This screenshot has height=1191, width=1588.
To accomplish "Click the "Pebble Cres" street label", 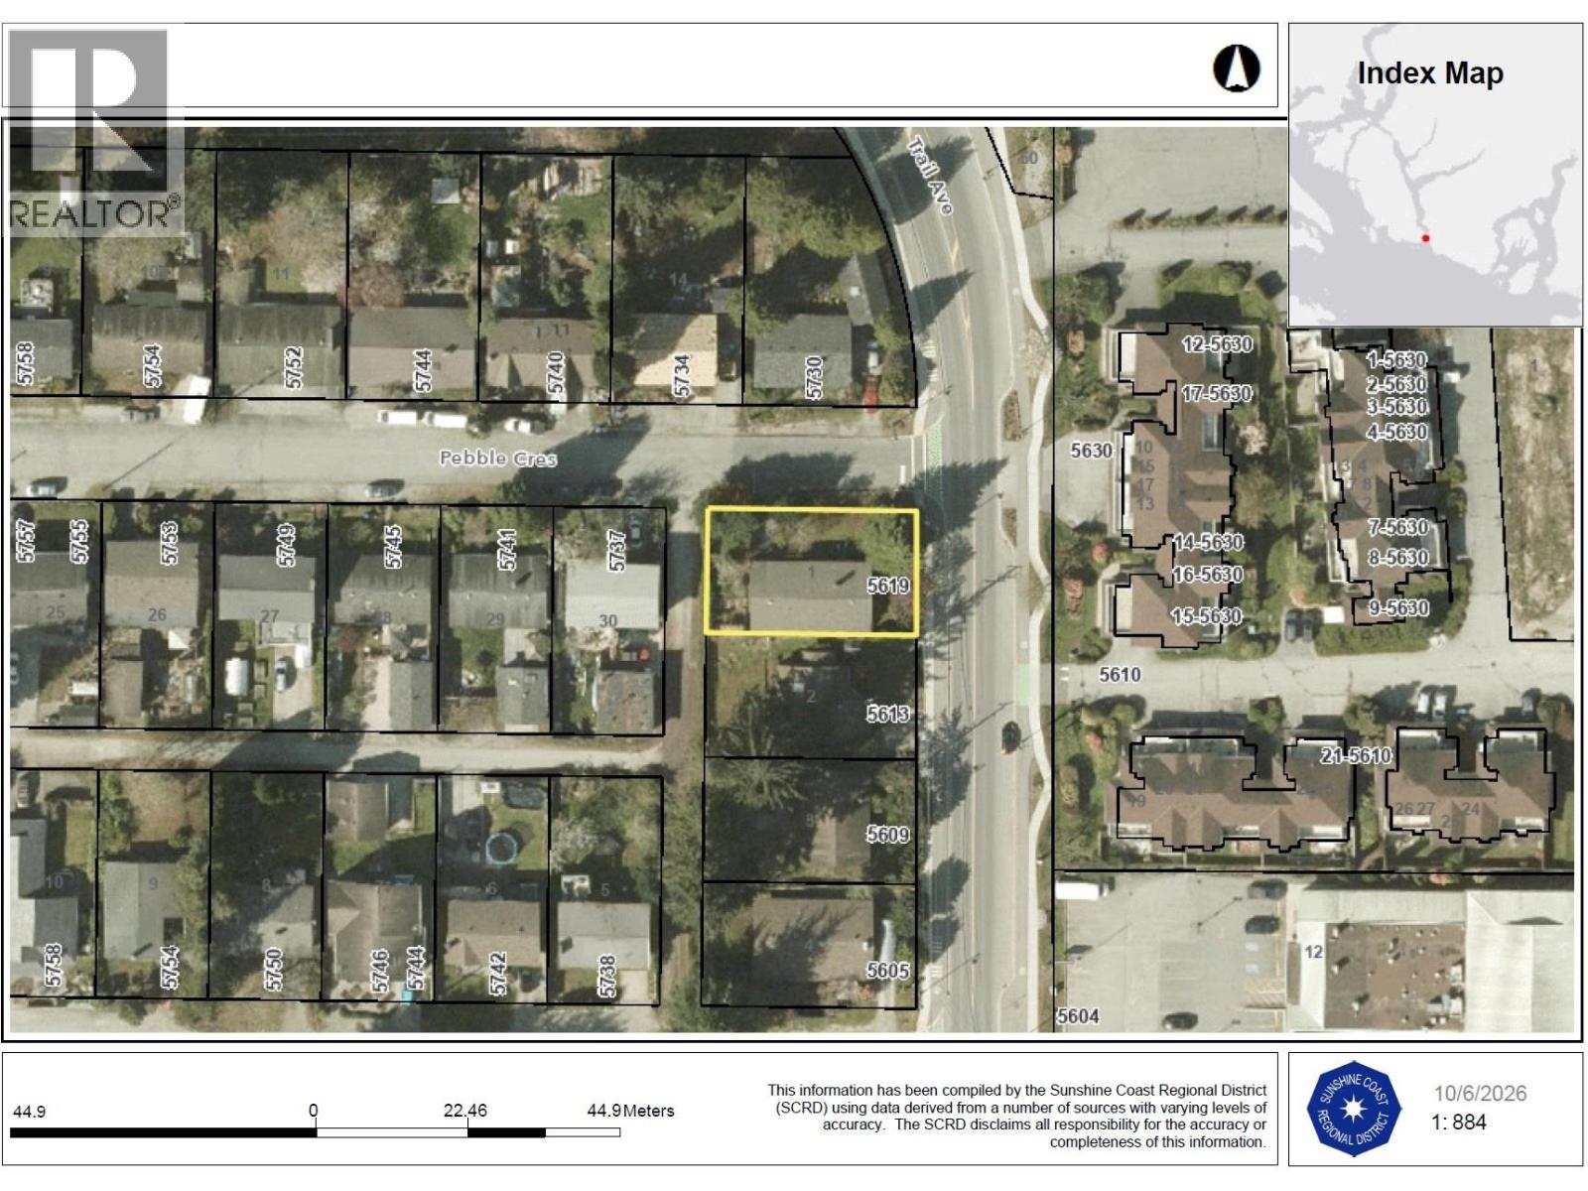I will (498, 458).
